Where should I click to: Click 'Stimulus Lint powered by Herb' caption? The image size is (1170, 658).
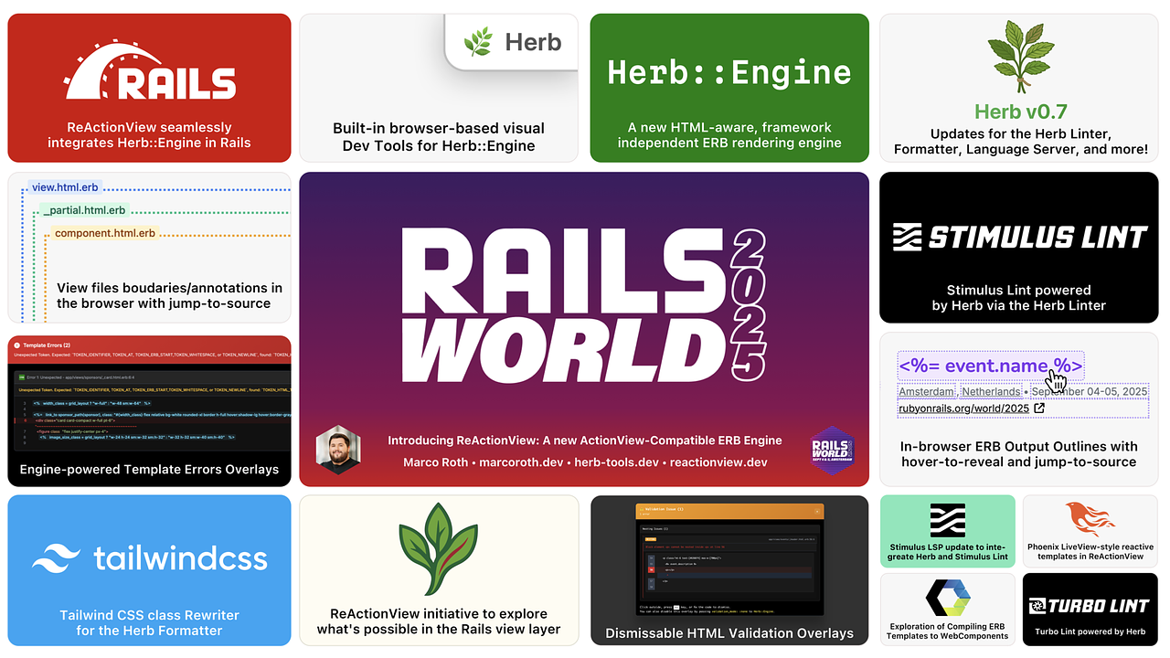[x=1019, y=297]
